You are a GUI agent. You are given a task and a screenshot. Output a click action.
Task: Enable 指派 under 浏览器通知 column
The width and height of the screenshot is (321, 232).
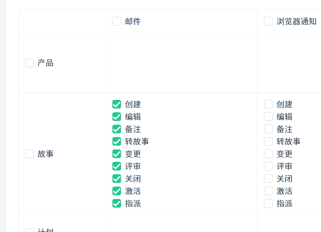pyautogui.click(x=268, y=204)
